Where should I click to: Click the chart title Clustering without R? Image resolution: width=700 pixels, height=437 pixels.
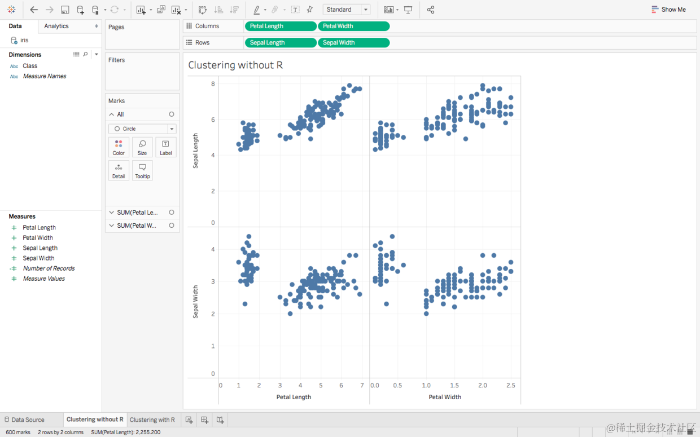coord(235,65)
